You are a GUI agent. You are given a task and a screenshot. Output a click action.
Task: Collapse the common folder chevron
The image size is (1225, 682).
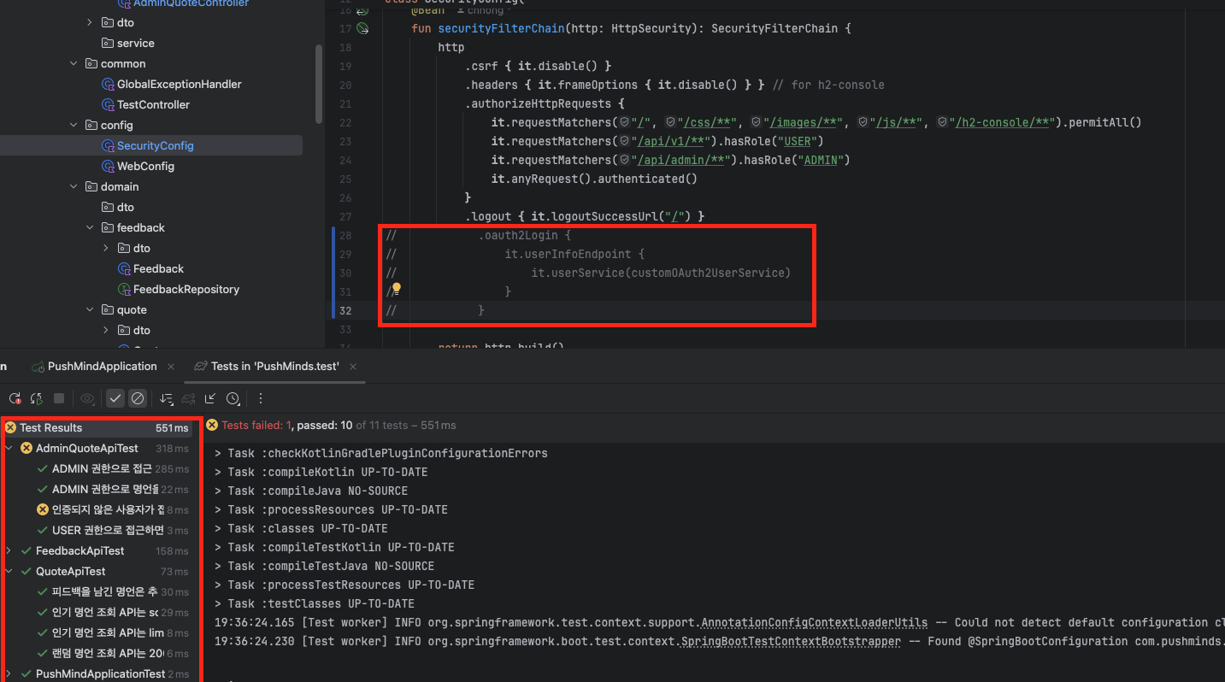point(74,63)
